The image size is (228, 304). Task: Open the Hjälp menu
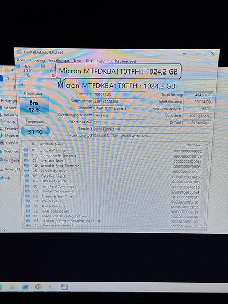point(101,61)
